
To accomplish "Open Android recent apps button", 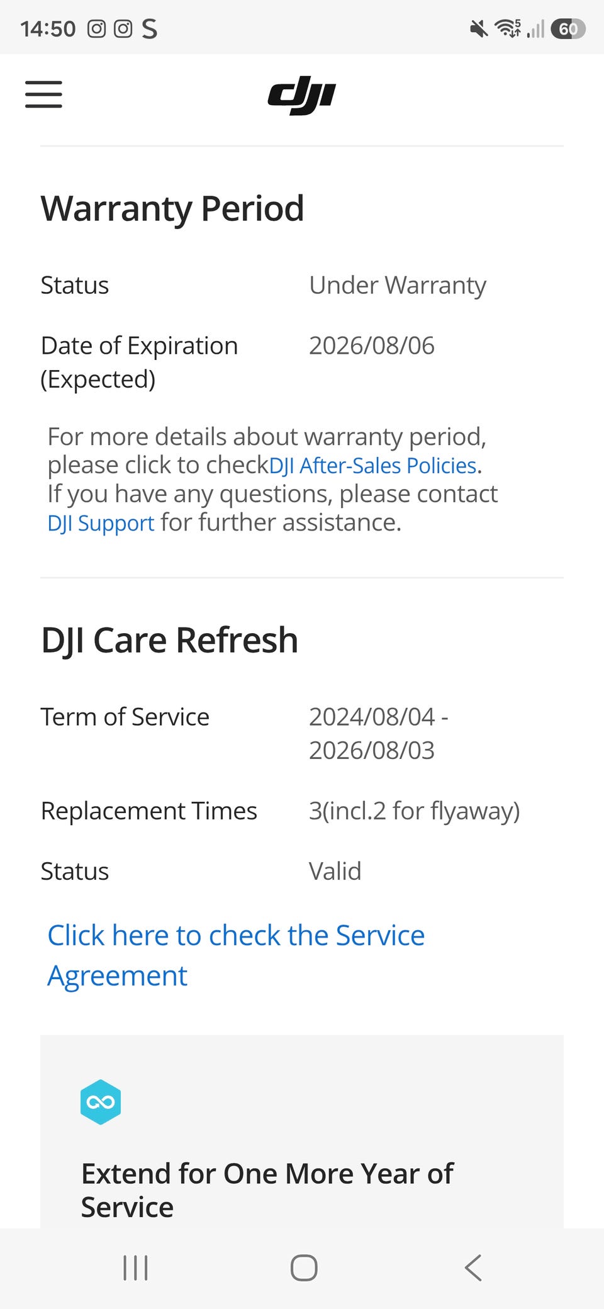I will click(136, 1267).
